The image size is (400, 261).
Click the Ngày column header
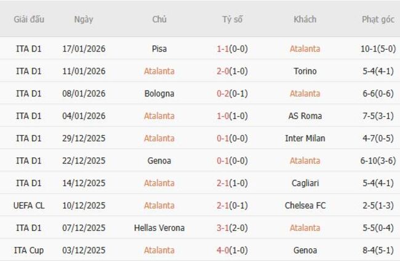click(84, 19)
